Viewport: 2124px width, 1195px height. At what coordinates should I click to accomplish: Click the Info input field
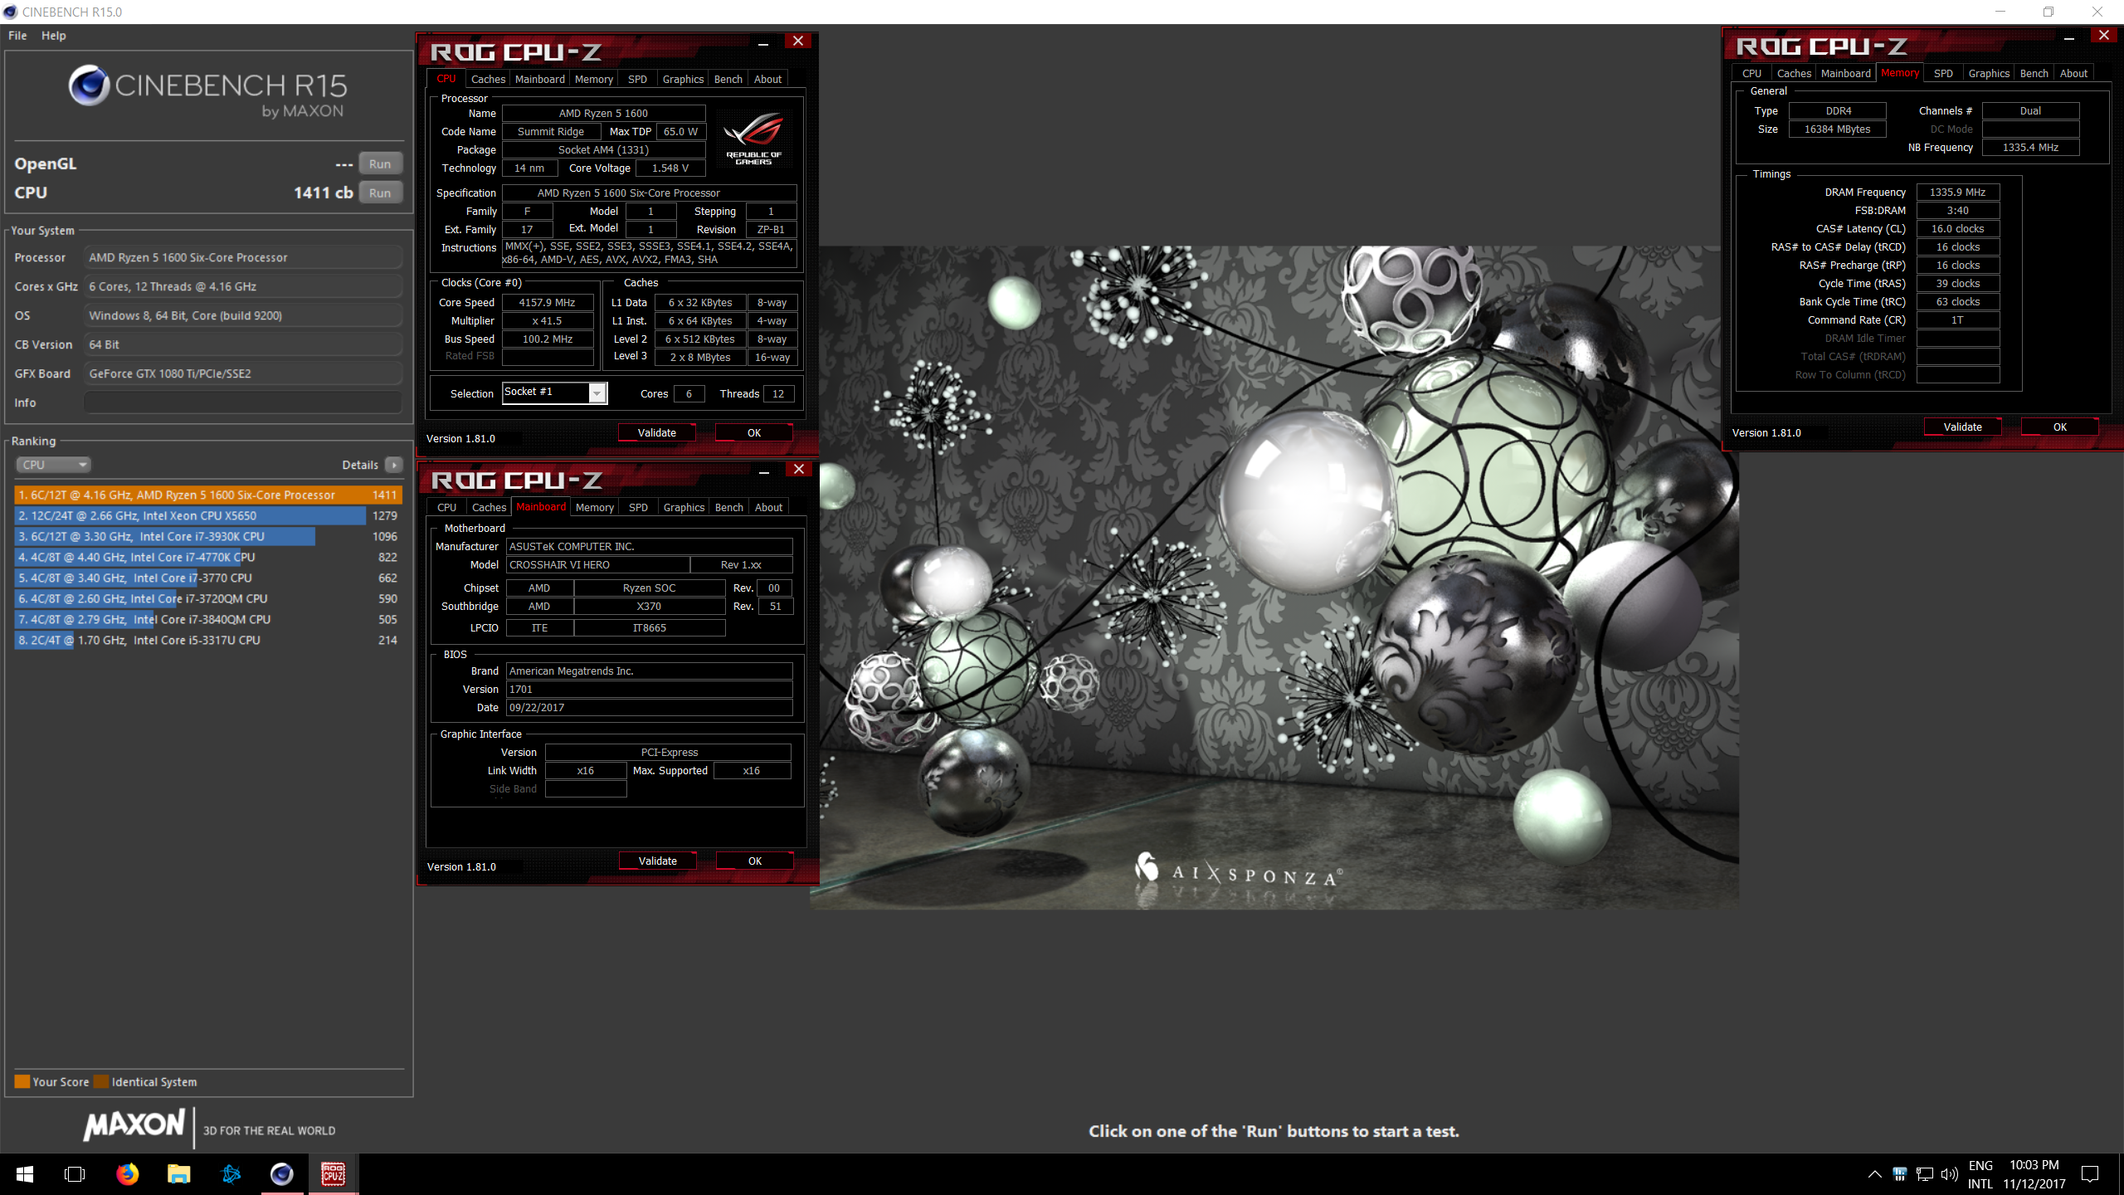point(243,402)
